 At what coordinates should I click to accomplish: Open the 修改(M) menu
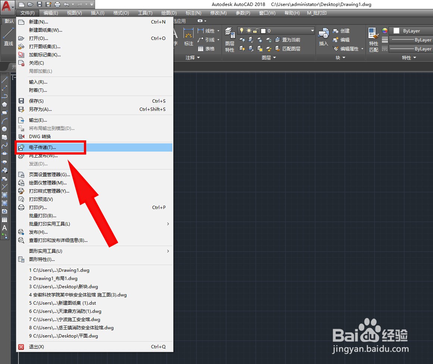coord(218,13)
